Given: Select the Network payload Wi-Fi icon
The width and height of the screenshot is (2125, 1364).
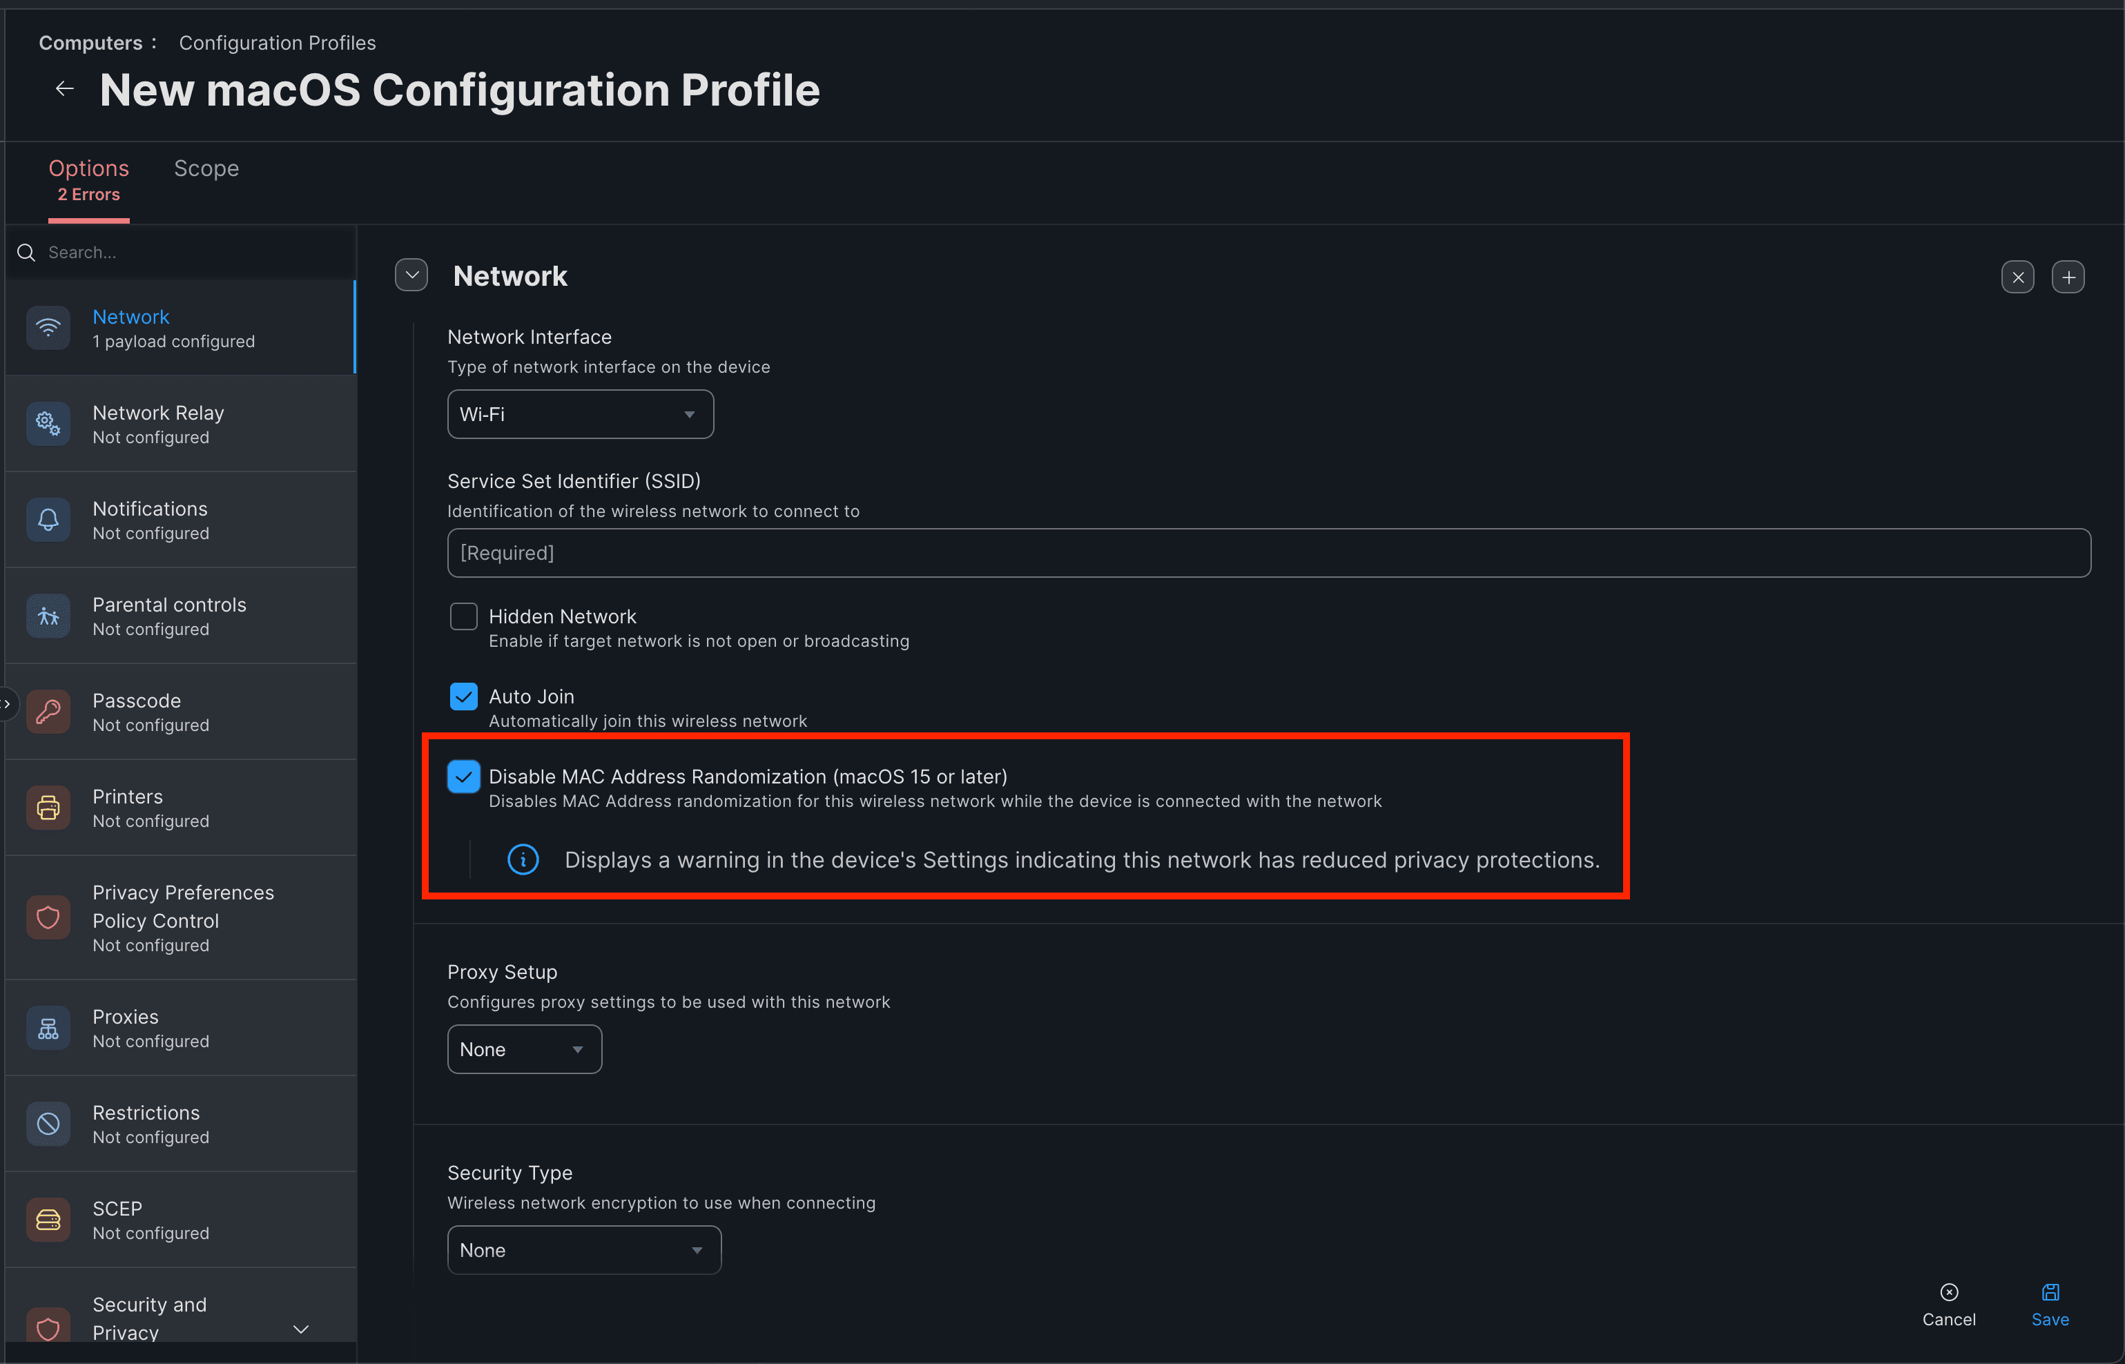Looking at the screenshot, I should point(48,327).
